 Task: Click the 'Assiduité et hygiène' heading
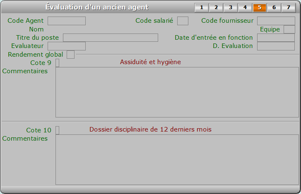tap(150, 62)
